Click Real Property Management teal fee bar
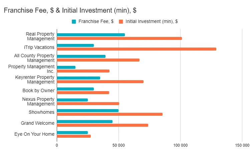 (x=91, y=35)
